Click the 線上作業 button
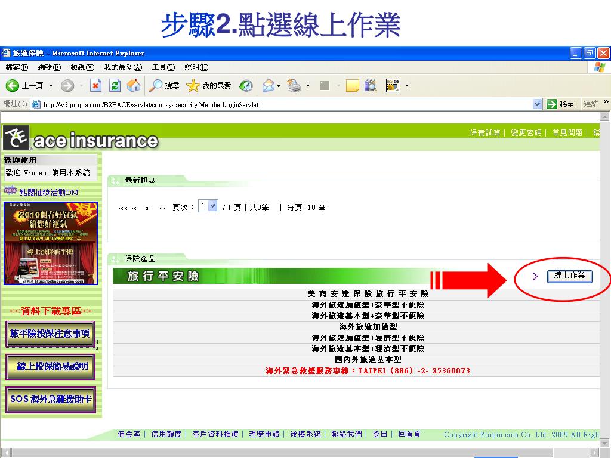 (x=569, y=276)
